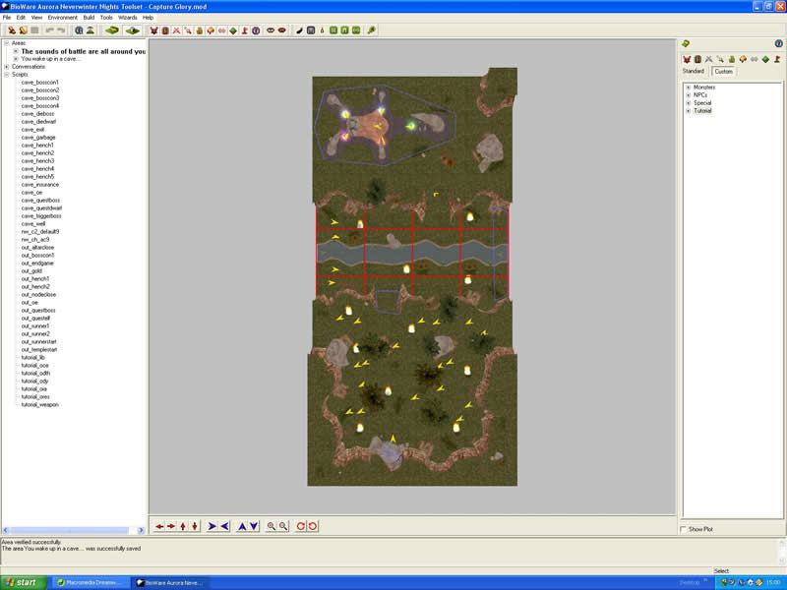Click the Paint Triggers green diamond icon in the main toolbar
This screenshot has width=787, height=590.
233,30
